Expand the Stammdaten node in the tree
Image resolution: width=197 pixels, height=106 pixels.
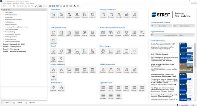(x=4, y=12)
